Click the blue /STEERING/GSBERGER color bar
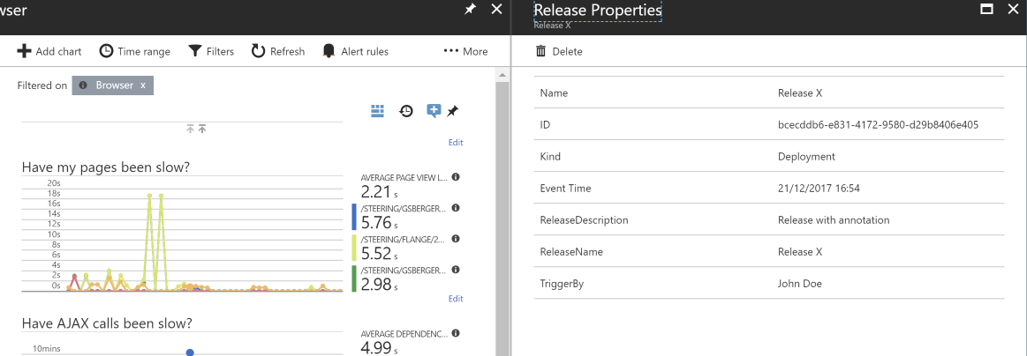The width and height of the screenshot is (1027, 356). coord(354,217)
